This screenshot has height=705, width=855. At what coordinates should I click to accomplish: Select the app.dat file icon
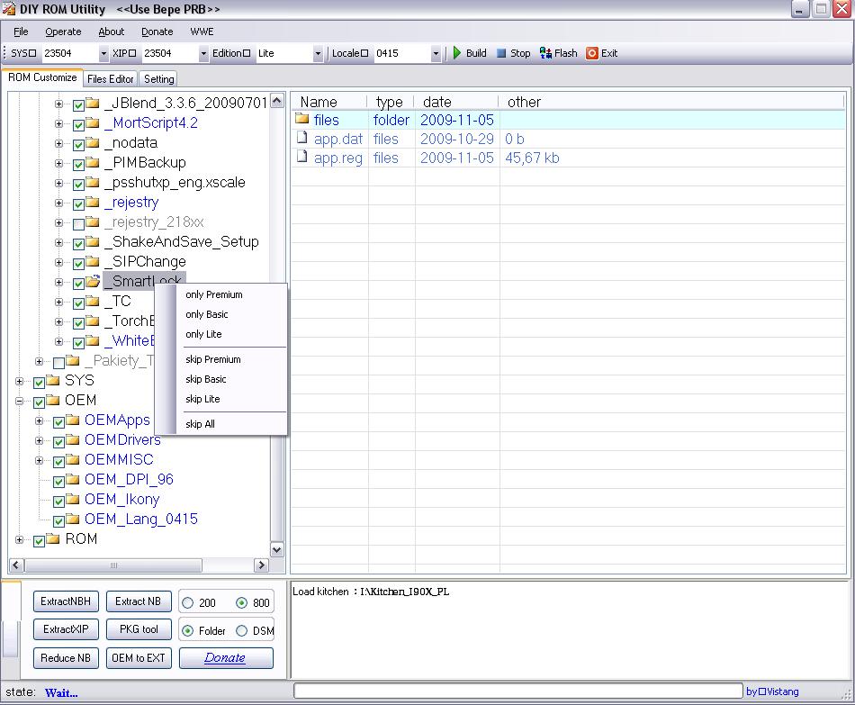click(x=302, y=139)
